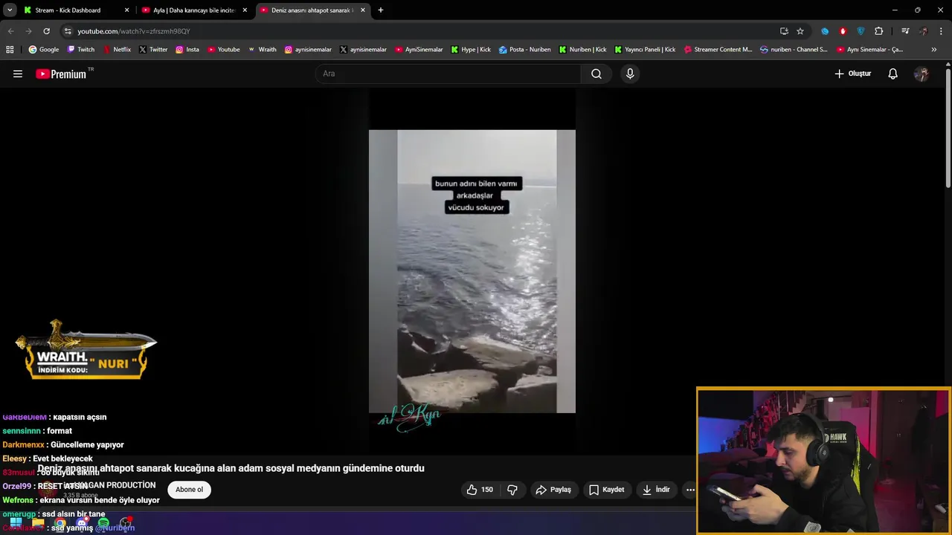Open the blue shield extension icon
This screenshot has width=952, height=535.
coord(861,31)
